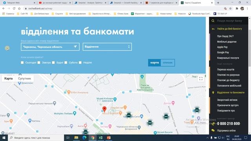Select the Супутник map type tab
Image resolution: width=251 pixels, height=141 pixels.
point(24,78)
